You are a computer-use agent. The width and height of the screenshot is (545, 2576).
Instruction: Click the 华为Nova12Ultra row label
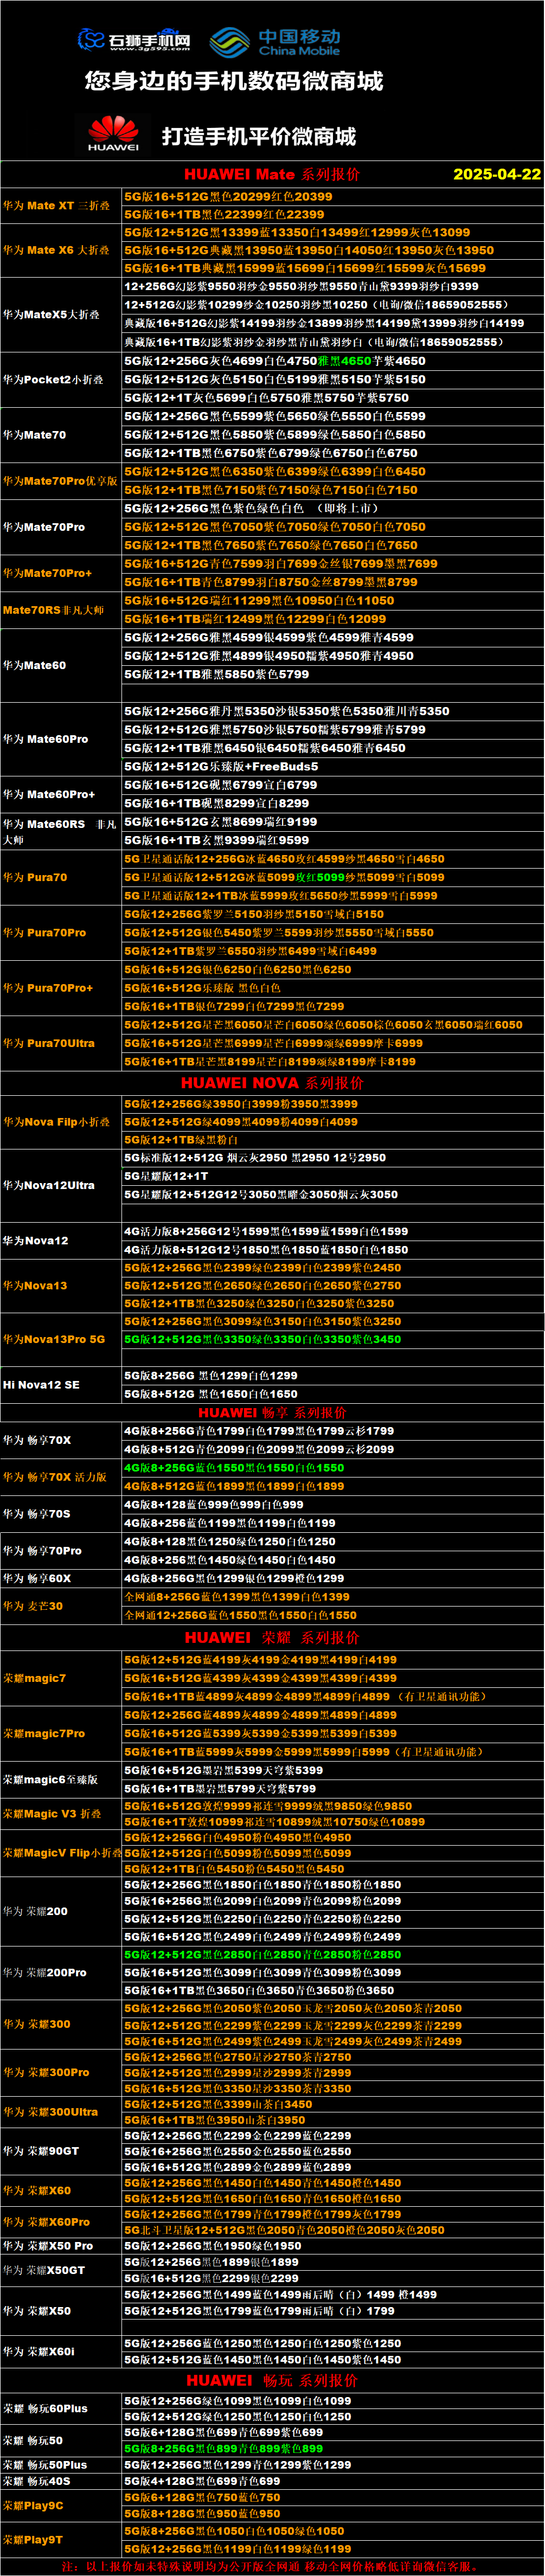click(49, 1185)
